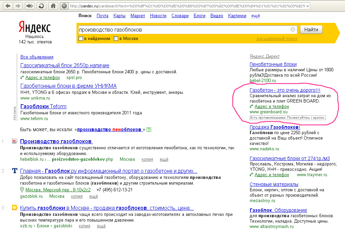Viewport: 345px width, 232px height.
Task: Open the address bar history dropdown arrow
Action: point(307,6)
